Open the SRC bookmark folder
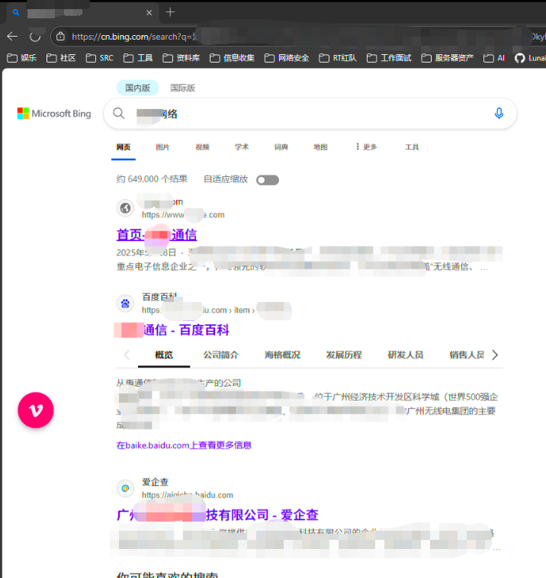Image resolution: width=546 pixels, height=578 pixels. click(x=100, y=58)
